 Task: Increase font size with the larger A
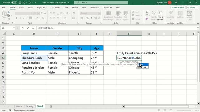coord(42,13)
